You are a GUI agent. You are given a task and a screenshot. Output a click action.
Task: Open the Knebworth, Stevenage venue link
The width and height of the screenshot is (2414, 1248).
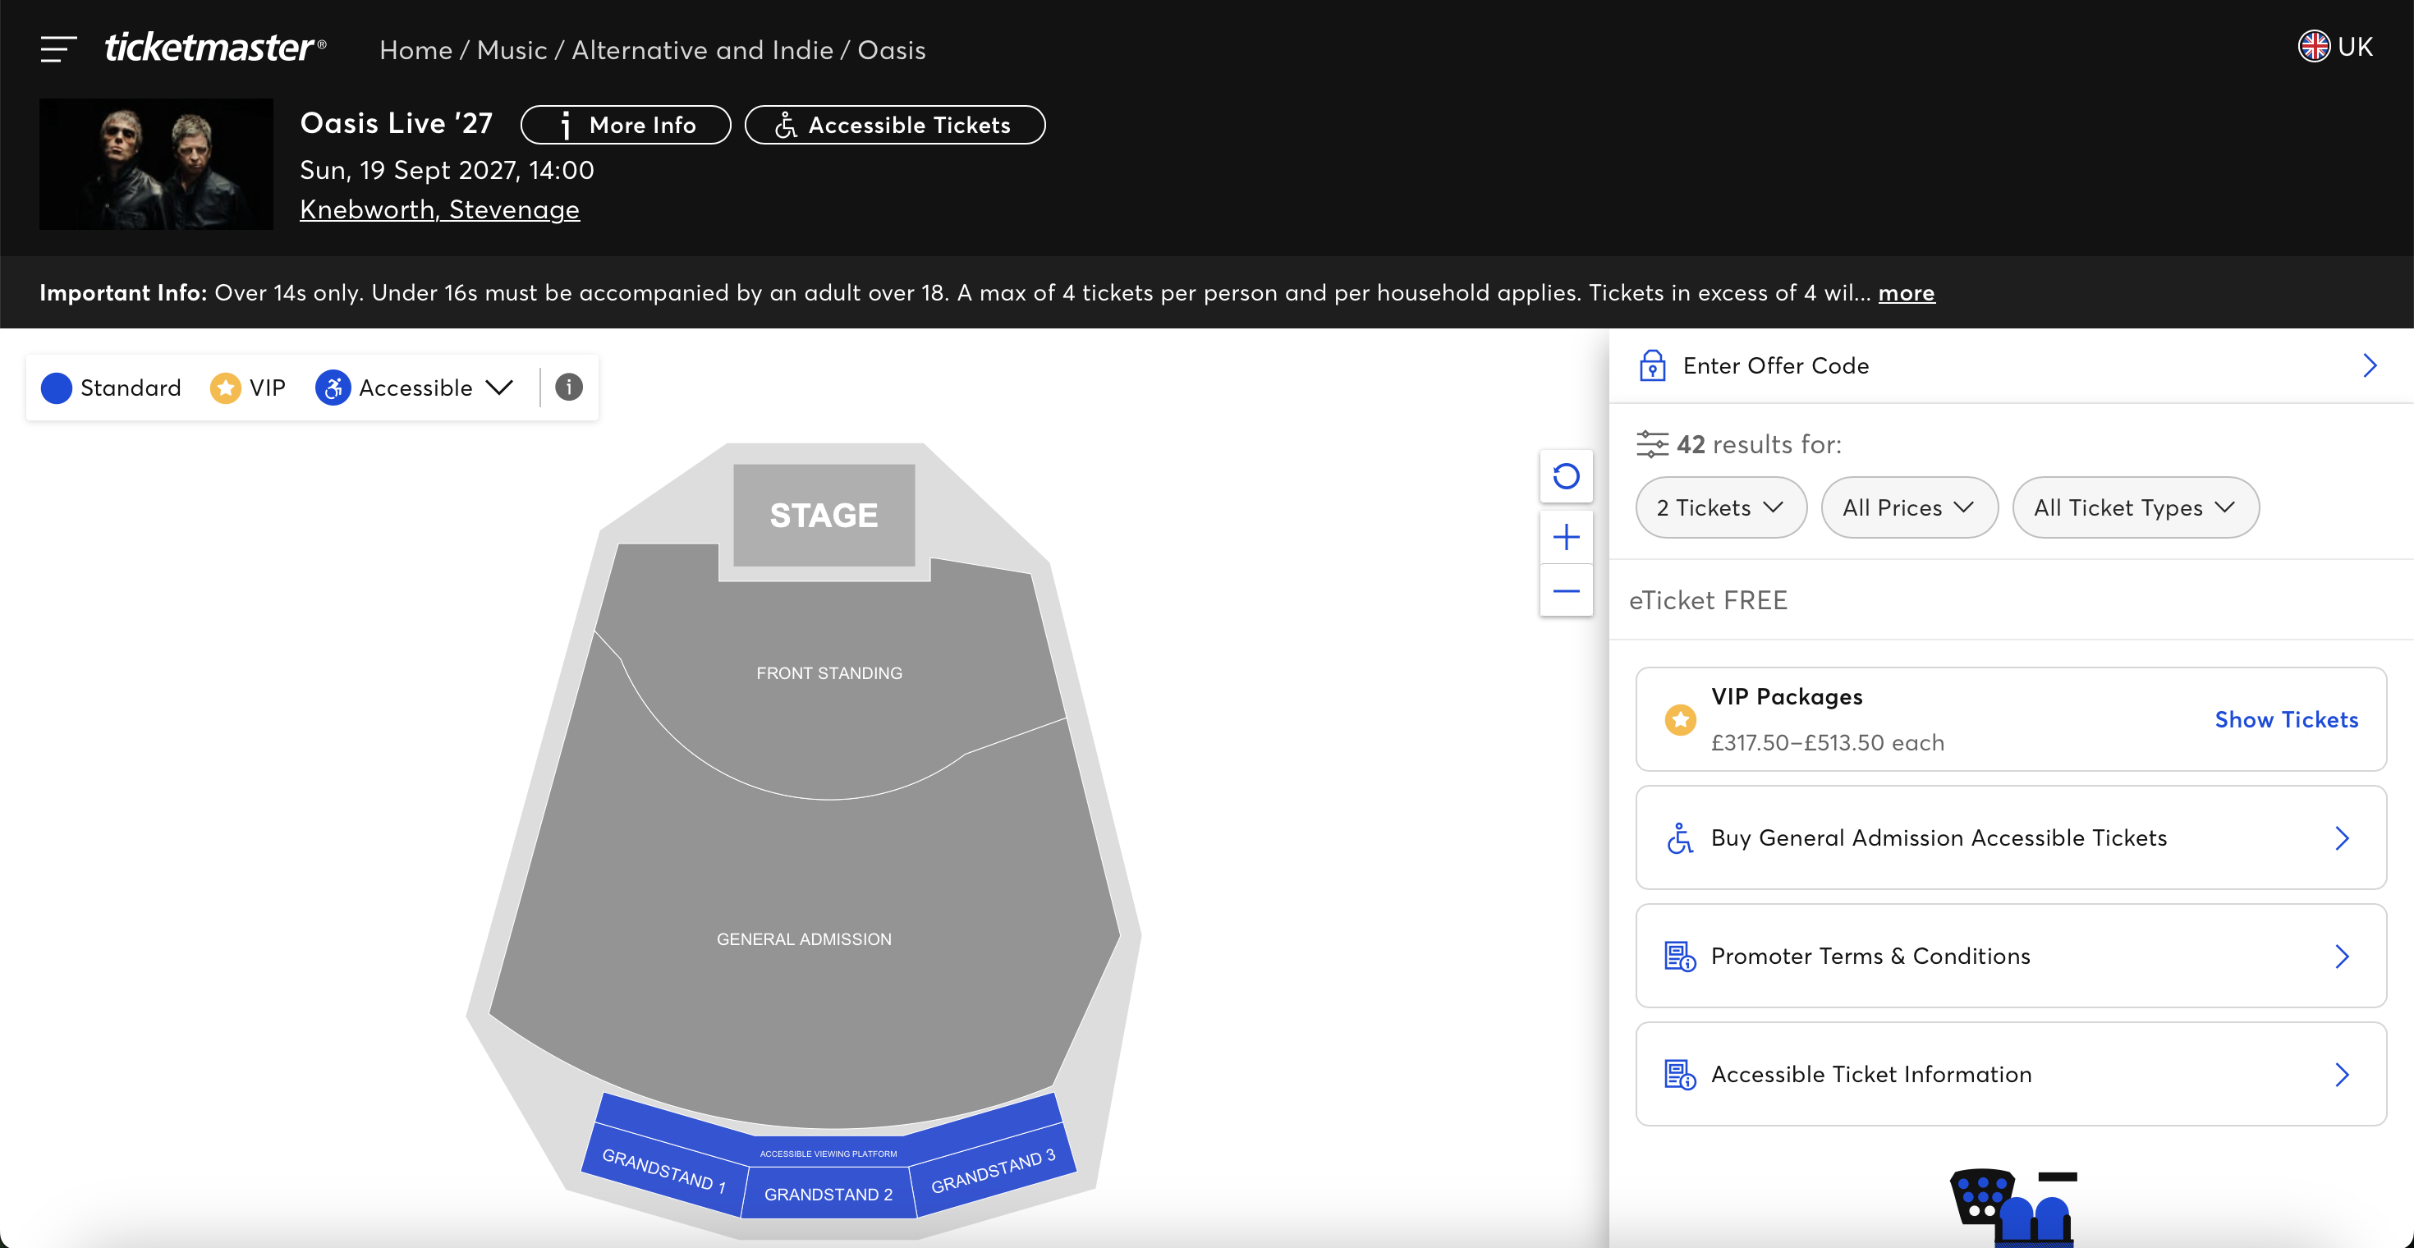pos(439,209)
